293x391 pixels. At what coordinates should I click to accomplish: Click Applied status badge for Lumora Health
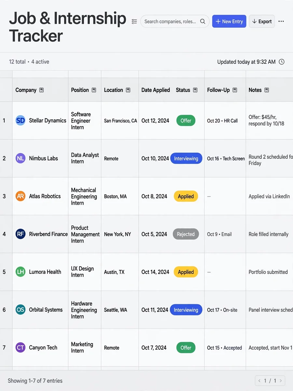186,272
